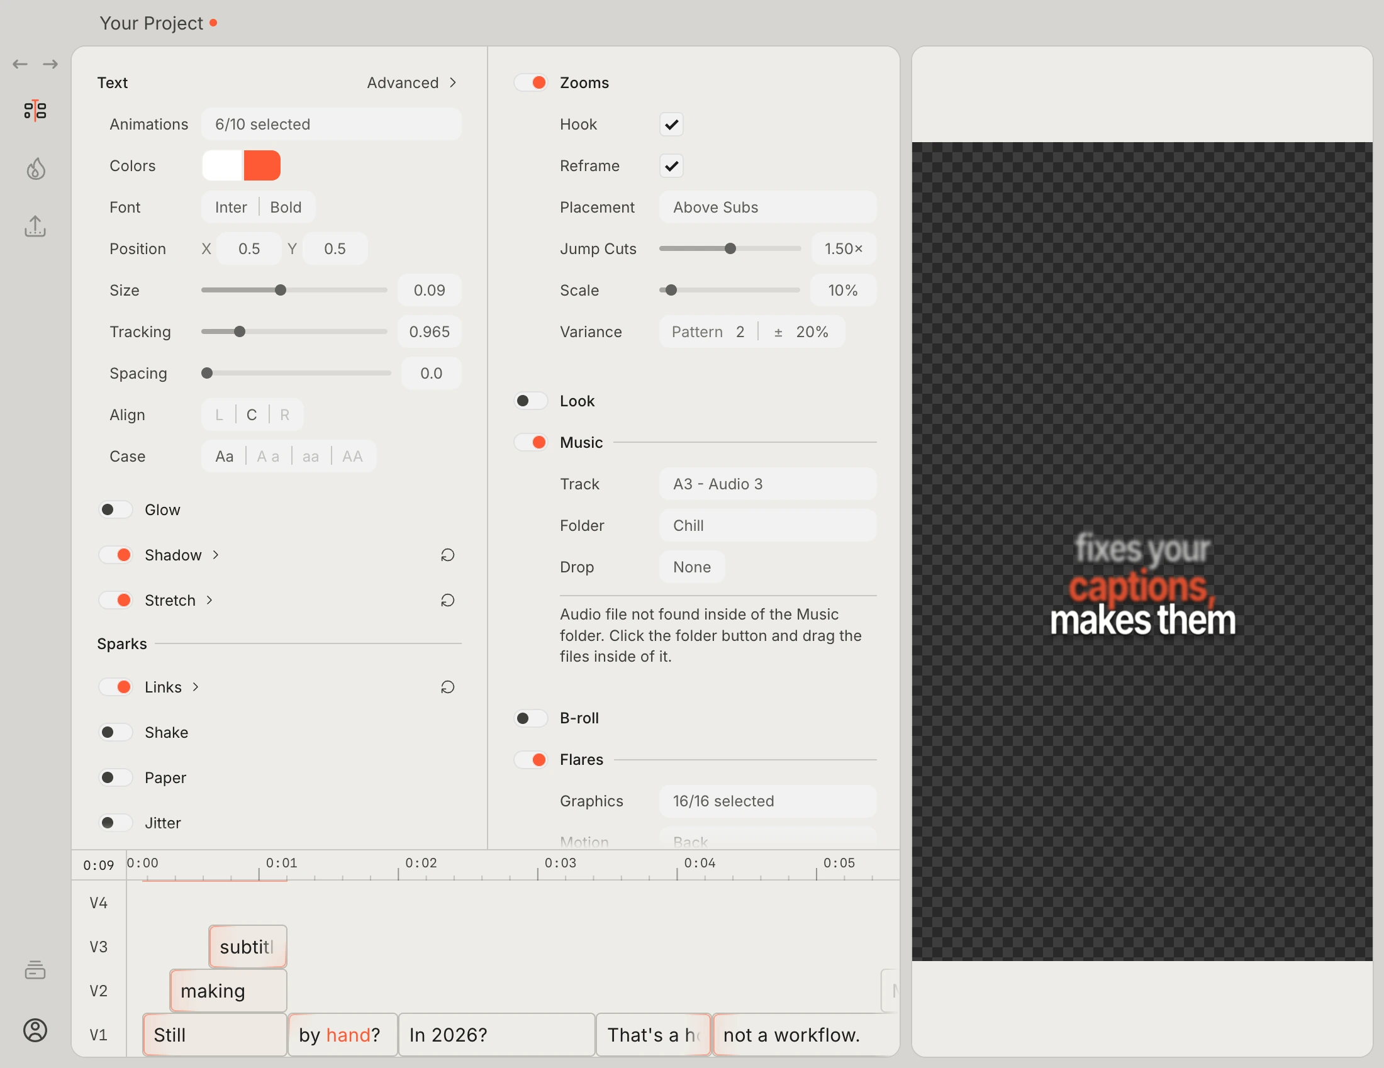This screenshot has width=1384, height=1068.
Task: Click the 0:03 timeline marker
Action: point(560,863)
